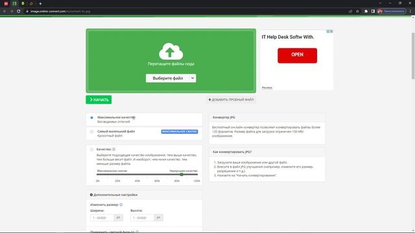Click the 'Дополнительные настройки' settings header
The height and width of the screenshot is (233, 415).
144,195
